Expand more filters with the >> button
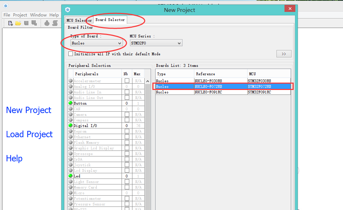This screenshot has height=210, width=343. click(284, 54)
